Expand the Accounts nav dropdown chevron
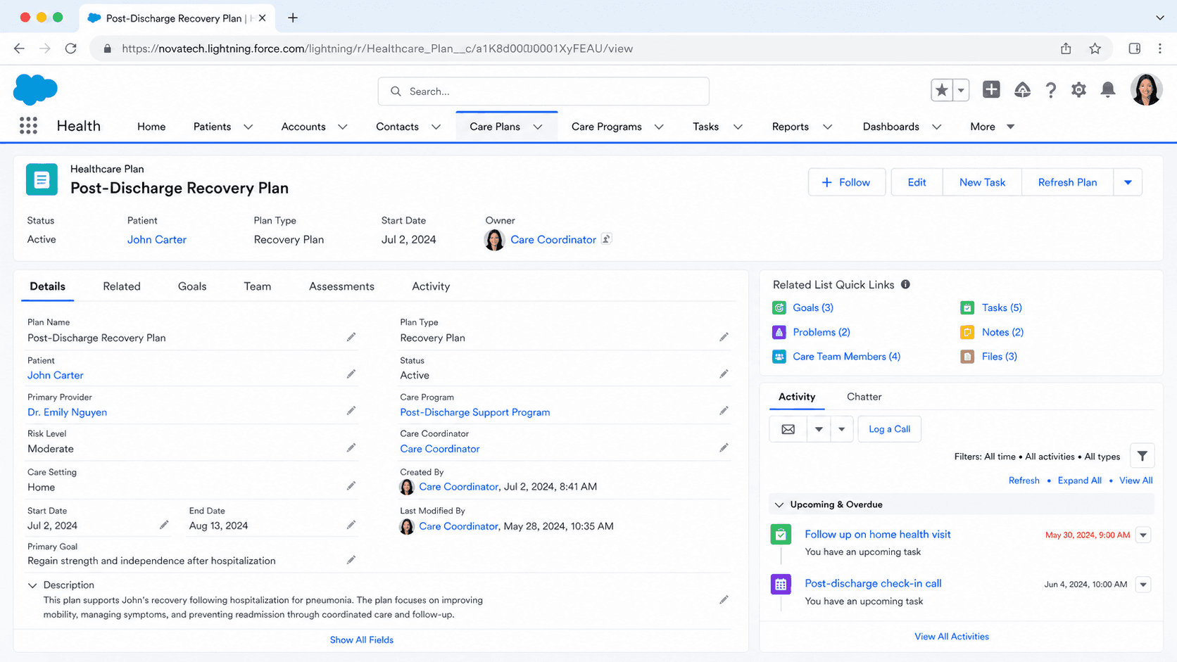1177x662 pixels. pyautogui.click(x=342, y=127)
